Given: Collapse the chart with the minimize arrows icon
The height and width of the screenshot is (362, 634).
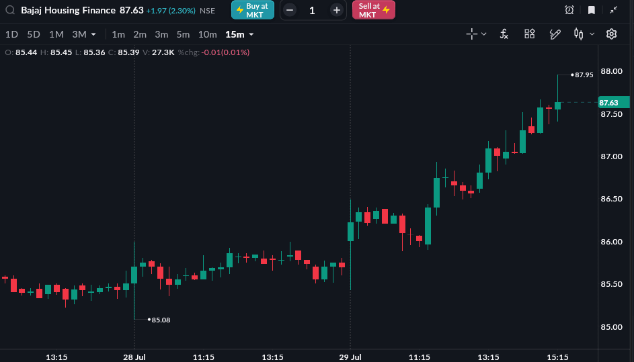Looking at the screenshot, I should tap(613, 10).
